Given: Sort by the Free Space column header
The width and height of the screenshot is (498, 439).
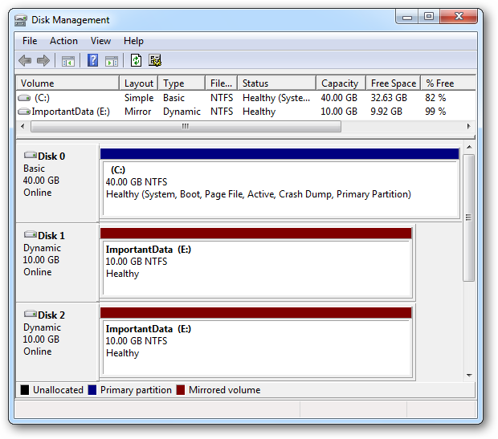Looking at the screenshot, I should point(394,83).
